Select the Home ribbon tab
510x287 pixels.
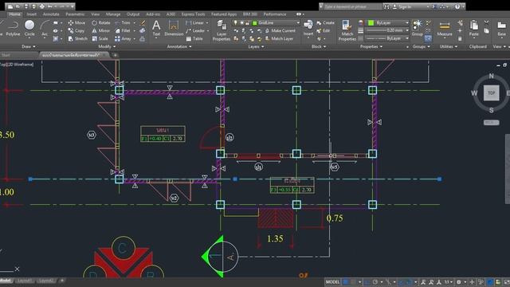coord(14,14)
